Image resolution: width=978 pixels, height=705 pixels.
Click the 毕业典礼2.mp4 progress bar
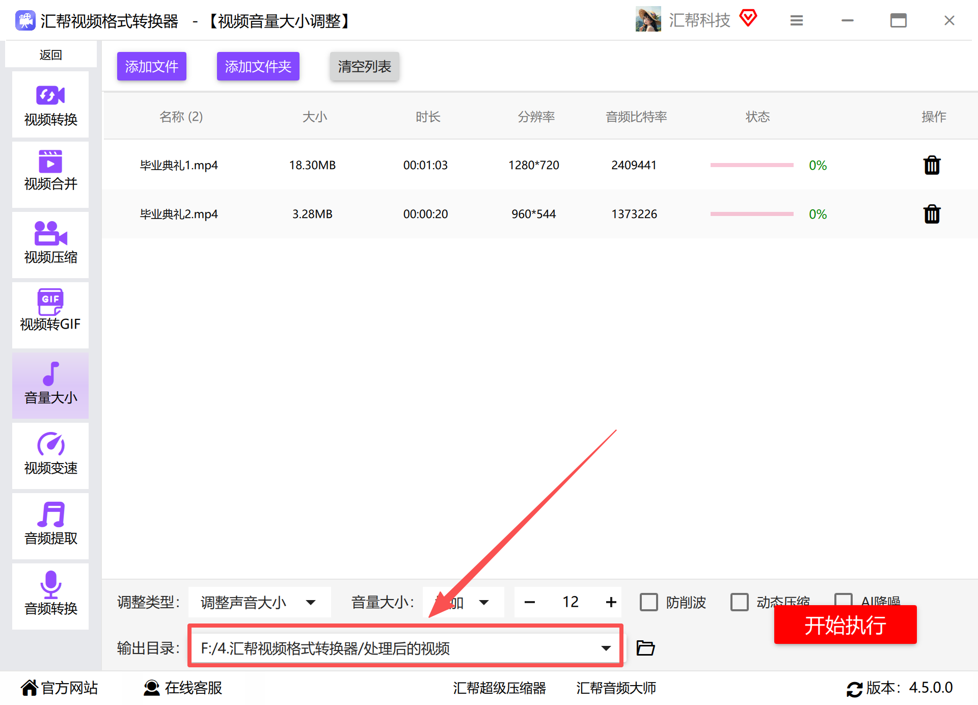click(x=752, y=214)
